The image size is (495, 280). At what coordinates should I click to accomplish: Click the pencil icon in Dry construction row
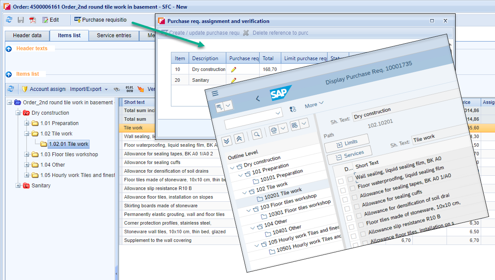234,69
